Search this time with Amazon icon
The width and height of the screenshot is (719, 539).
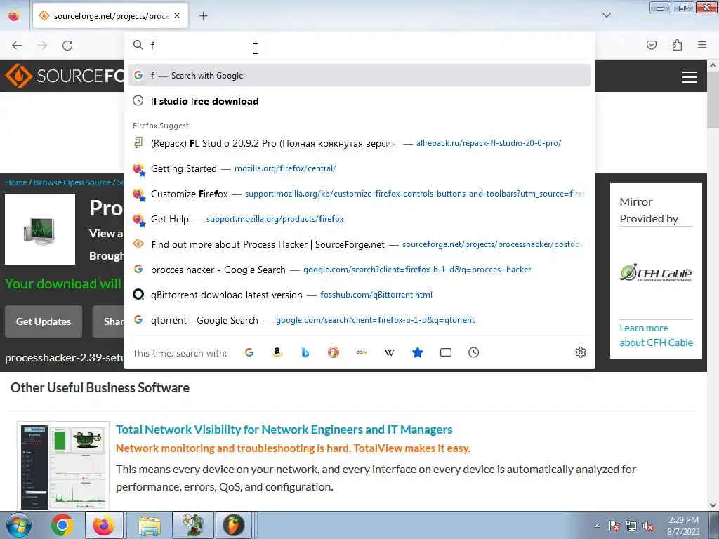tap(277, 352)
